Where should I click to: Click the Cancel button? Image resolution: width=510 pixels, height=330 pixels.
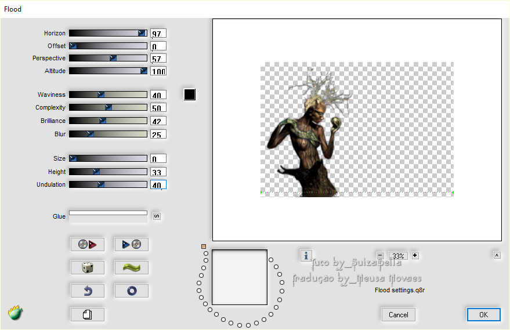click(x=399, y=314)
